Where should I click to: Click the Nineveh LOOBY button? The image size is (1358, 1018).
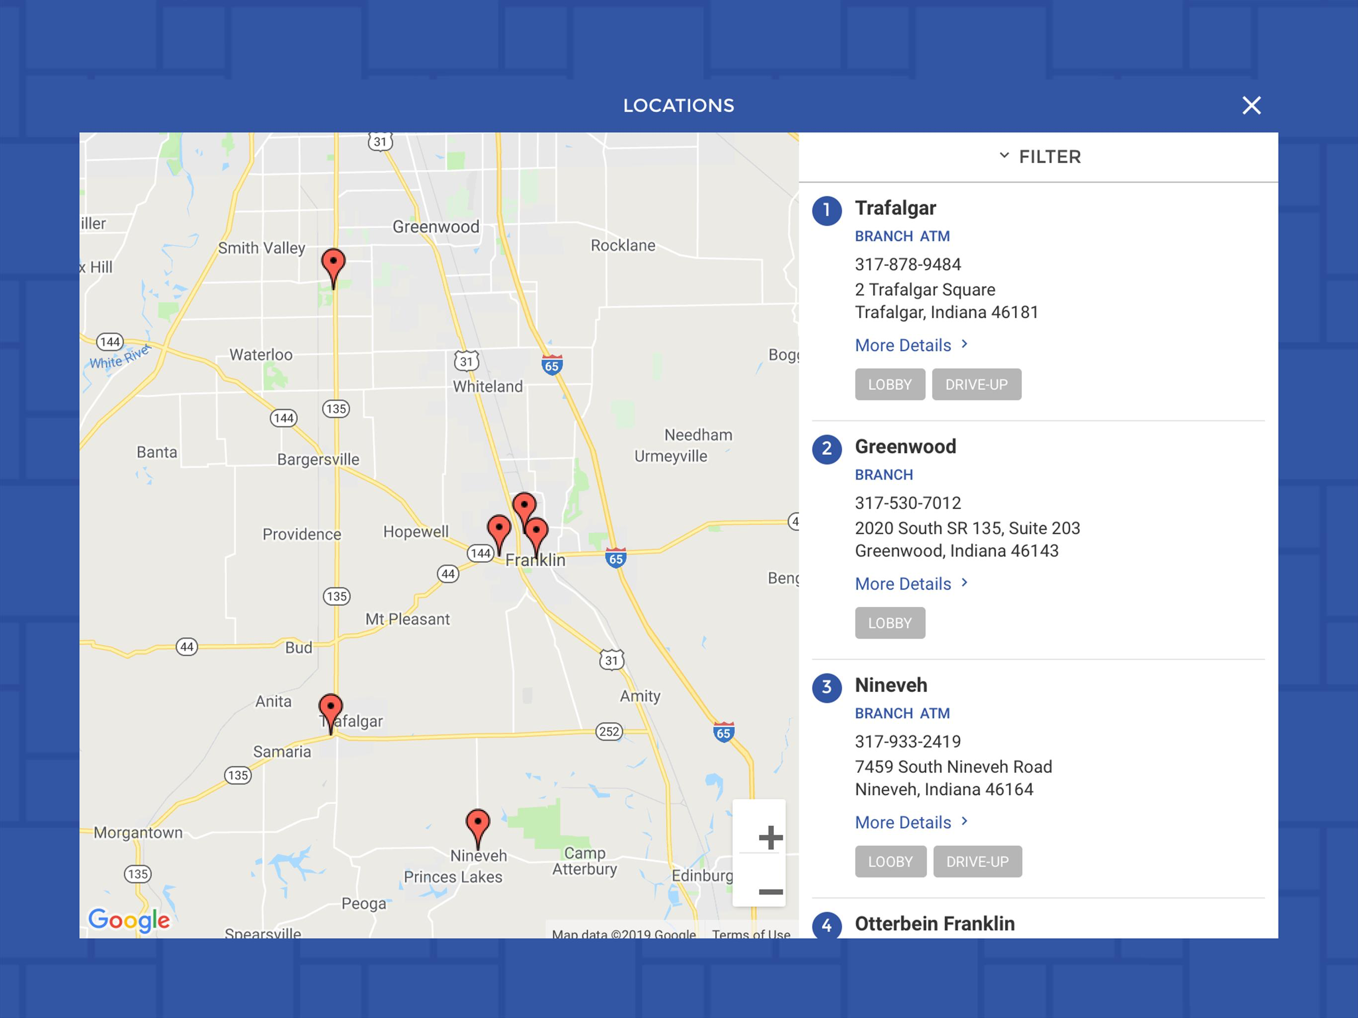tap(890, 861)
